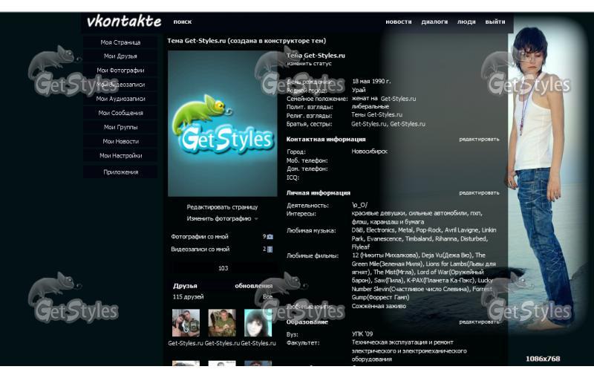Click Evanescence in favorite music

pos(385,238)
